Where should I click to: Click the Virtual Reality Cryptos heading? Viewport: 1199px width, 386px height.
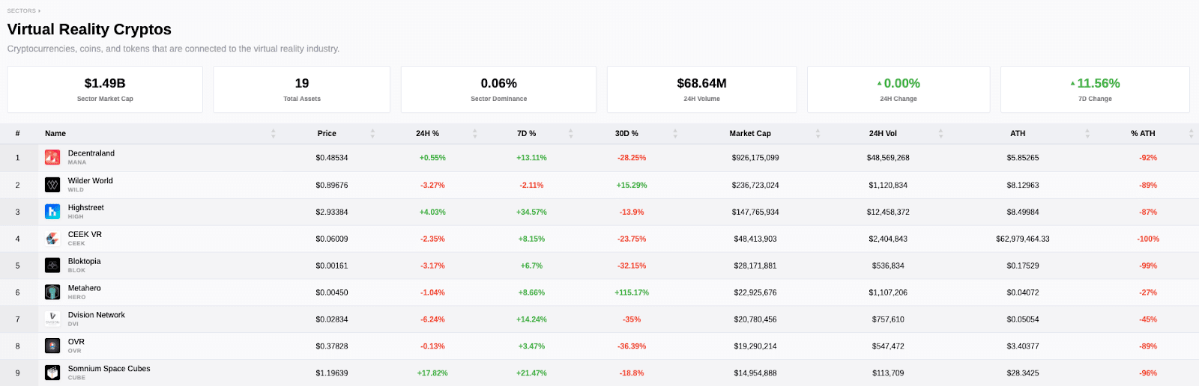pyautogui.click(x=89, y=29)
